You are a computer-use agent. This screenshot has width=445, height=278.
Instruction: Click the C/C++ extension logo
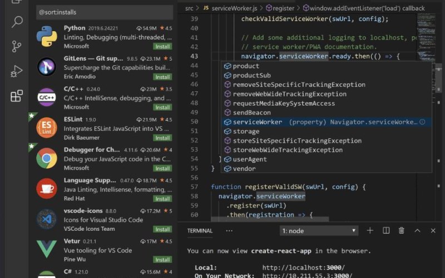[x=47, y=97]
